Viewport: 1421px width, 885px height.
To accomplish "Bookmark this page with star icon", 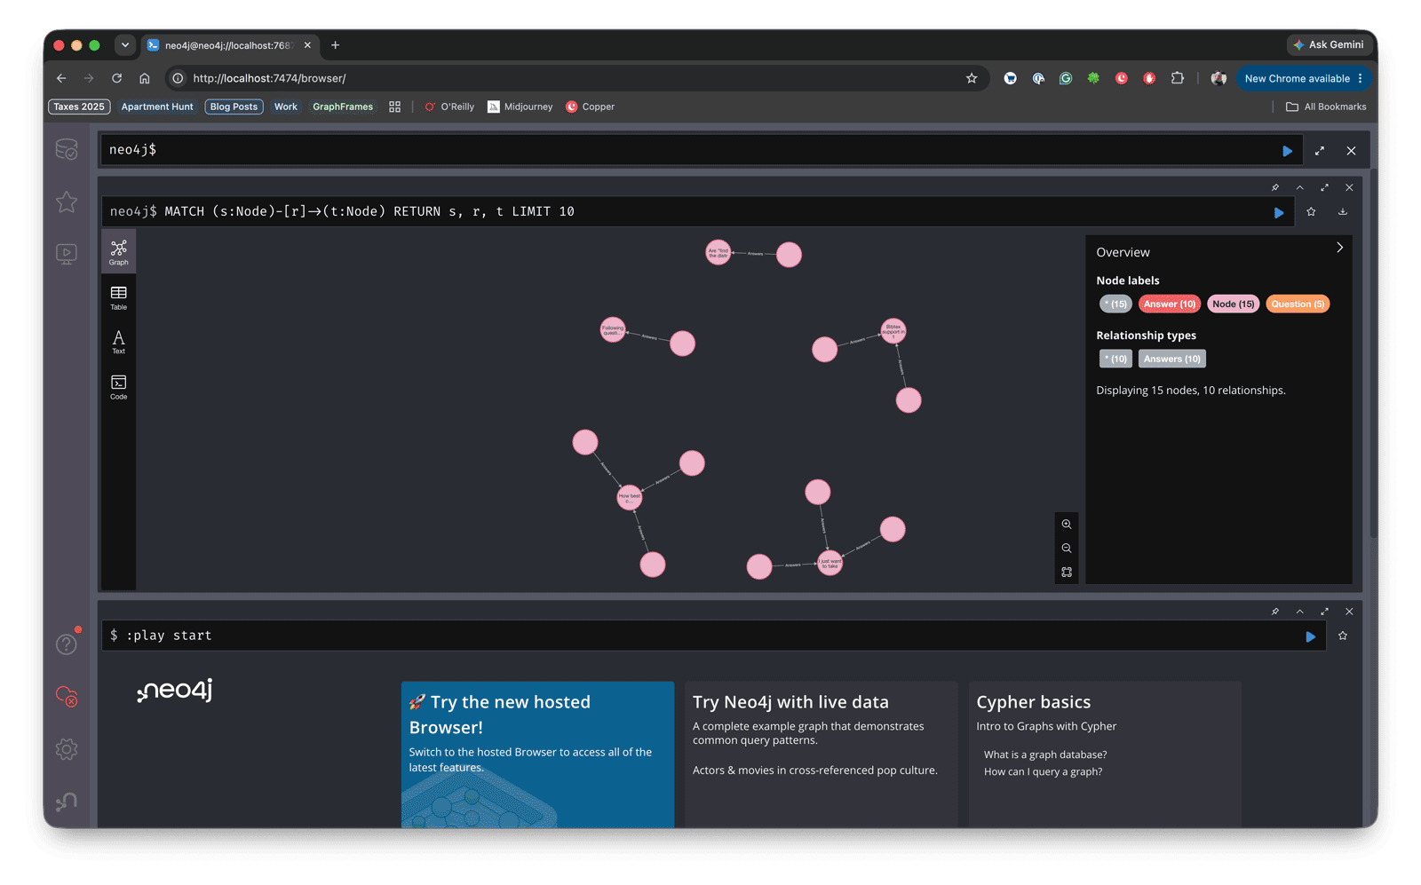I will pyautogui.click(x=972, y=78).
